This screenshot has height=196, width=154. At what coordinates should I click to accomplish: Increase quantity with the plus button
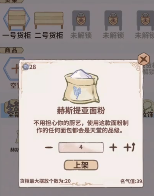pyautogui.click(x=113, y=148)
